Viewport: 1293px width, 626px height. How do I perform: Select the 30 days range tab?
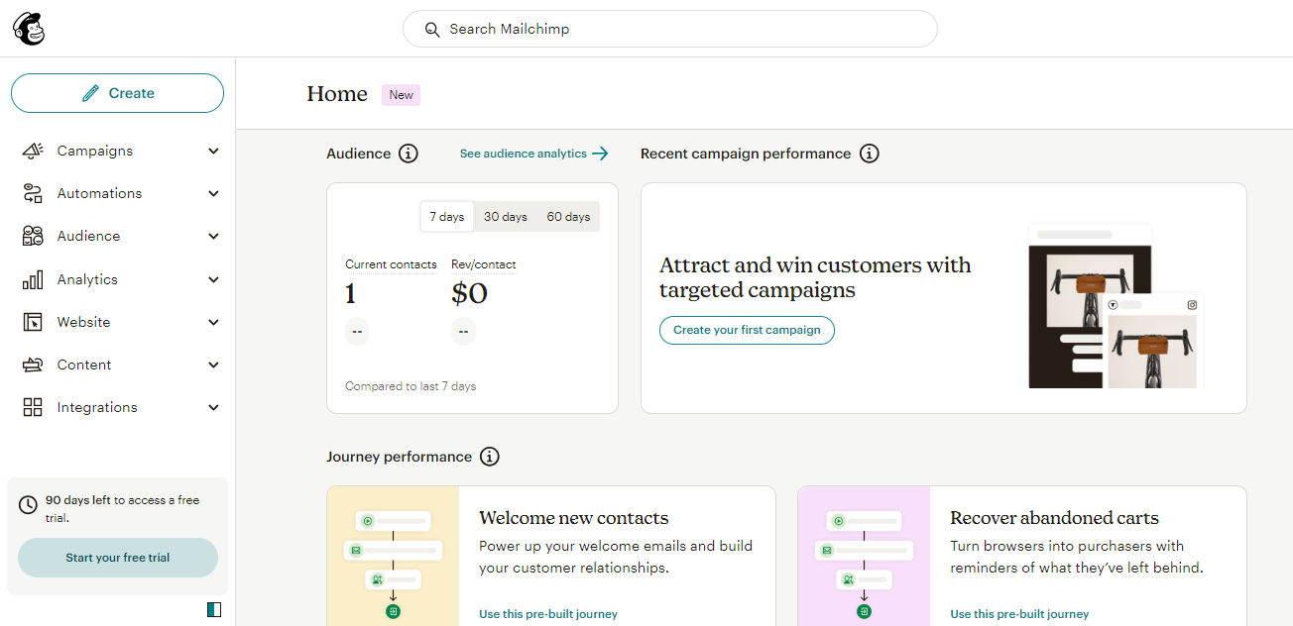point(506,217)
